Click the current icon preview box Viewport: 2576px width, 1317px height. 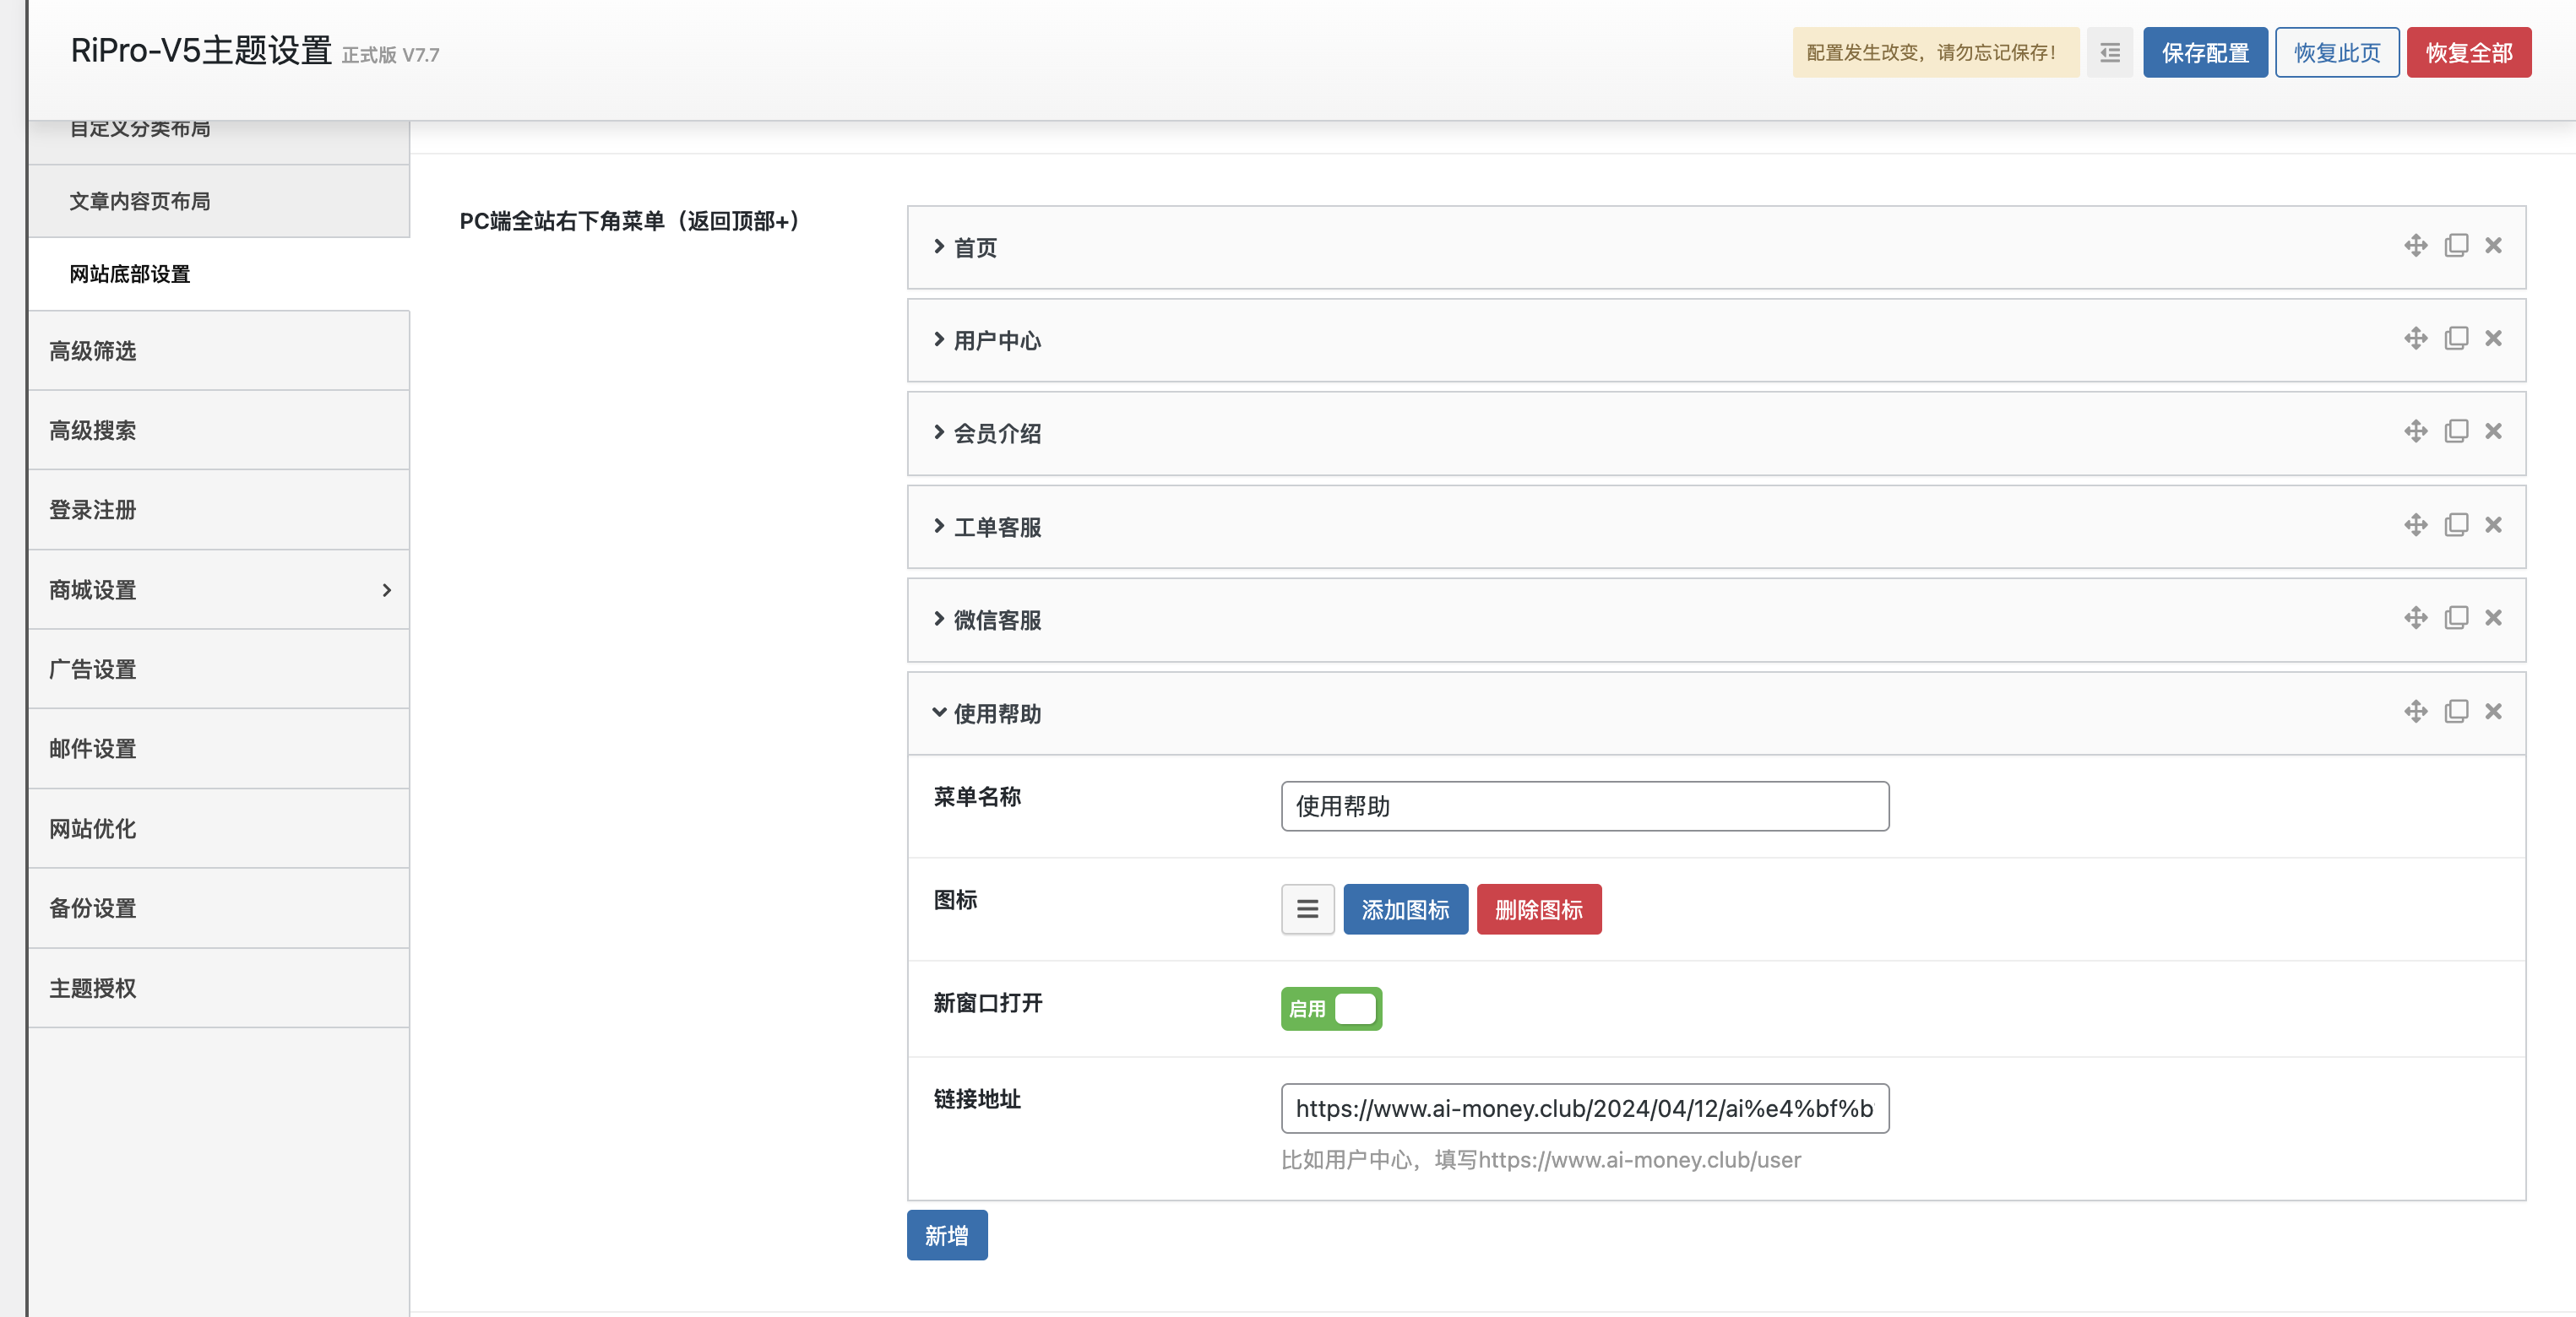tap(1307, 909)
